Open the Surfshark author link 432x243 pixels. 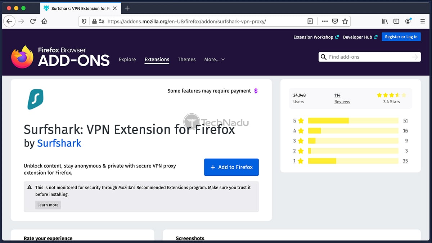59,143
